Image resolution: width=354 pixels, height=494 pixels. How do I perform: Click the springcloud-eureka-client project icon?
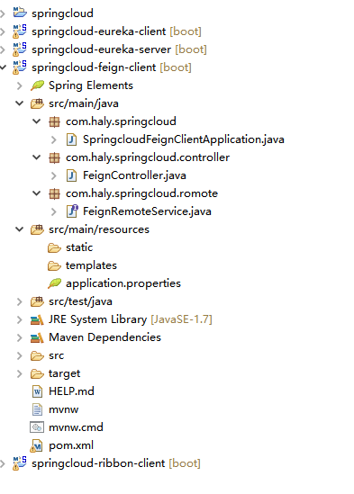20,31
